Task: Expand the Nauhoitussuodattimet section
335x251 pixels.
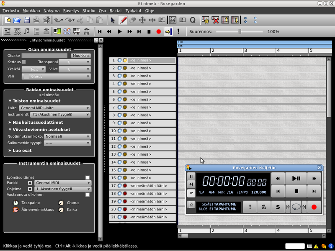Action: [36, 122]
